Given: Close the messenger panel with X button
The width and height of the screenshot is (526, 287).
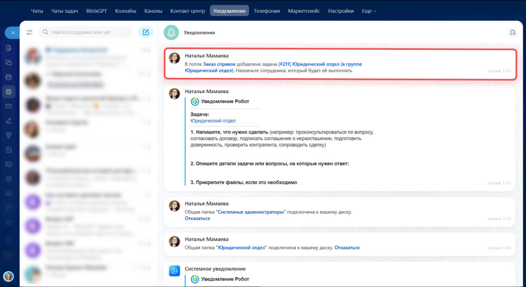Looking at the screenshot, I should (x=13, y=32).
